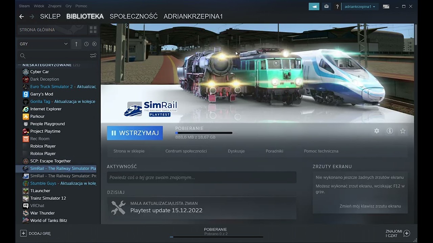This screenshot has height=243, width=433.
Task: Open advanced filter settings icon
Action: coord(93,56)
